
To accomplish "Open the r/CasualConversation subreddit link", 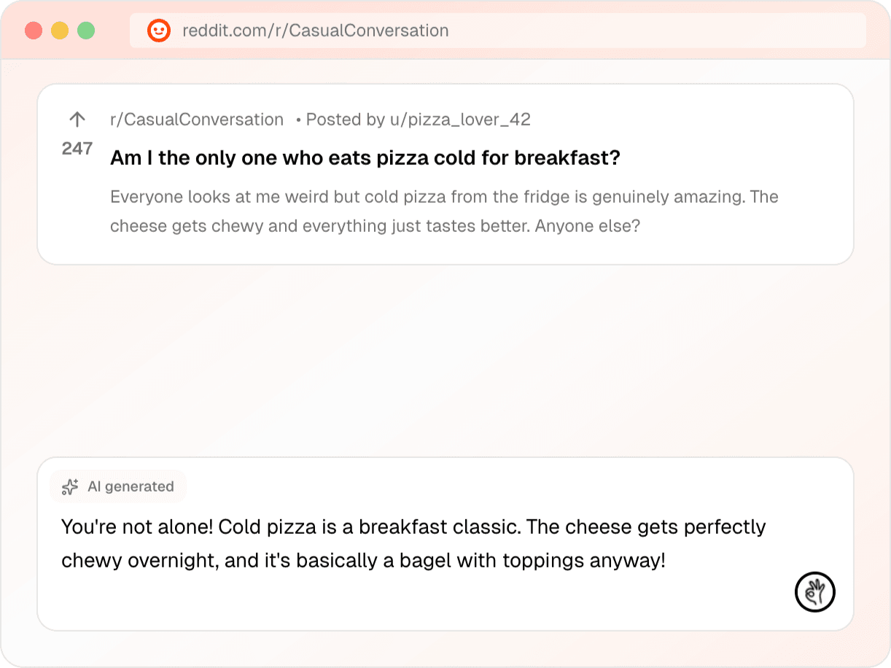I will point(197,119).
